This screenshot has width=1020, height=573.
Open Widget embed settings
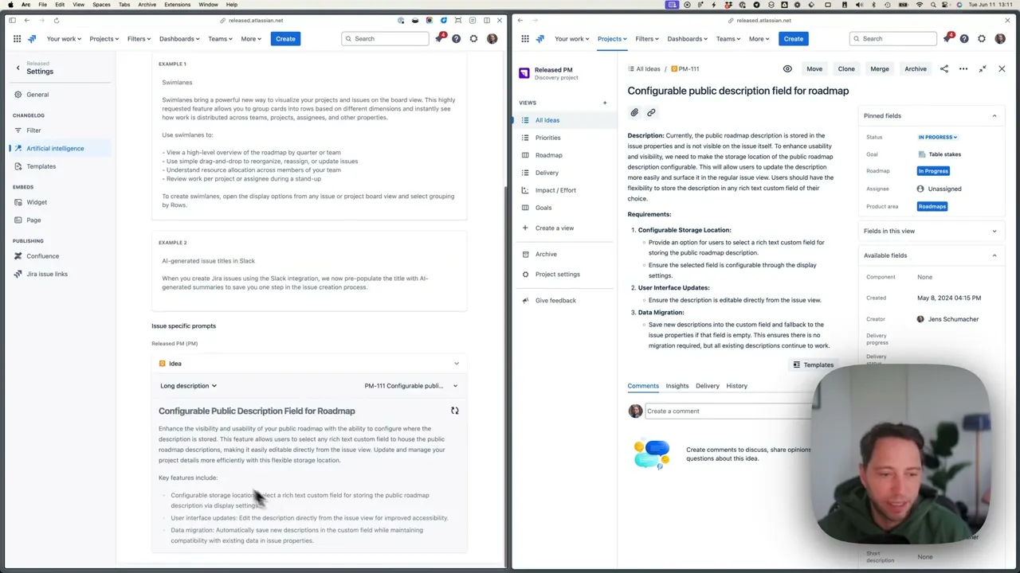pos(37,202)
